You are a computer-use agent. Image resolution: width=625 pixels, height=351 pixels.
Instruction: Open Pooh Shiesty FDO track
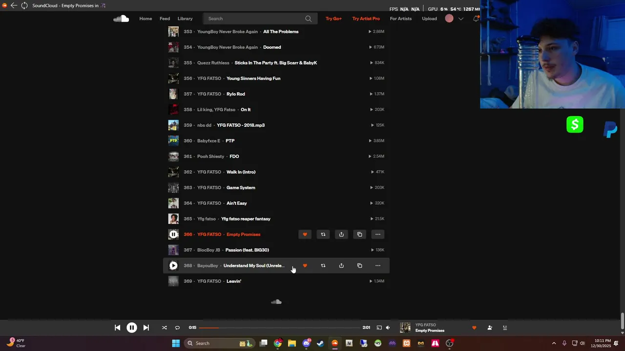pos(234,156)
